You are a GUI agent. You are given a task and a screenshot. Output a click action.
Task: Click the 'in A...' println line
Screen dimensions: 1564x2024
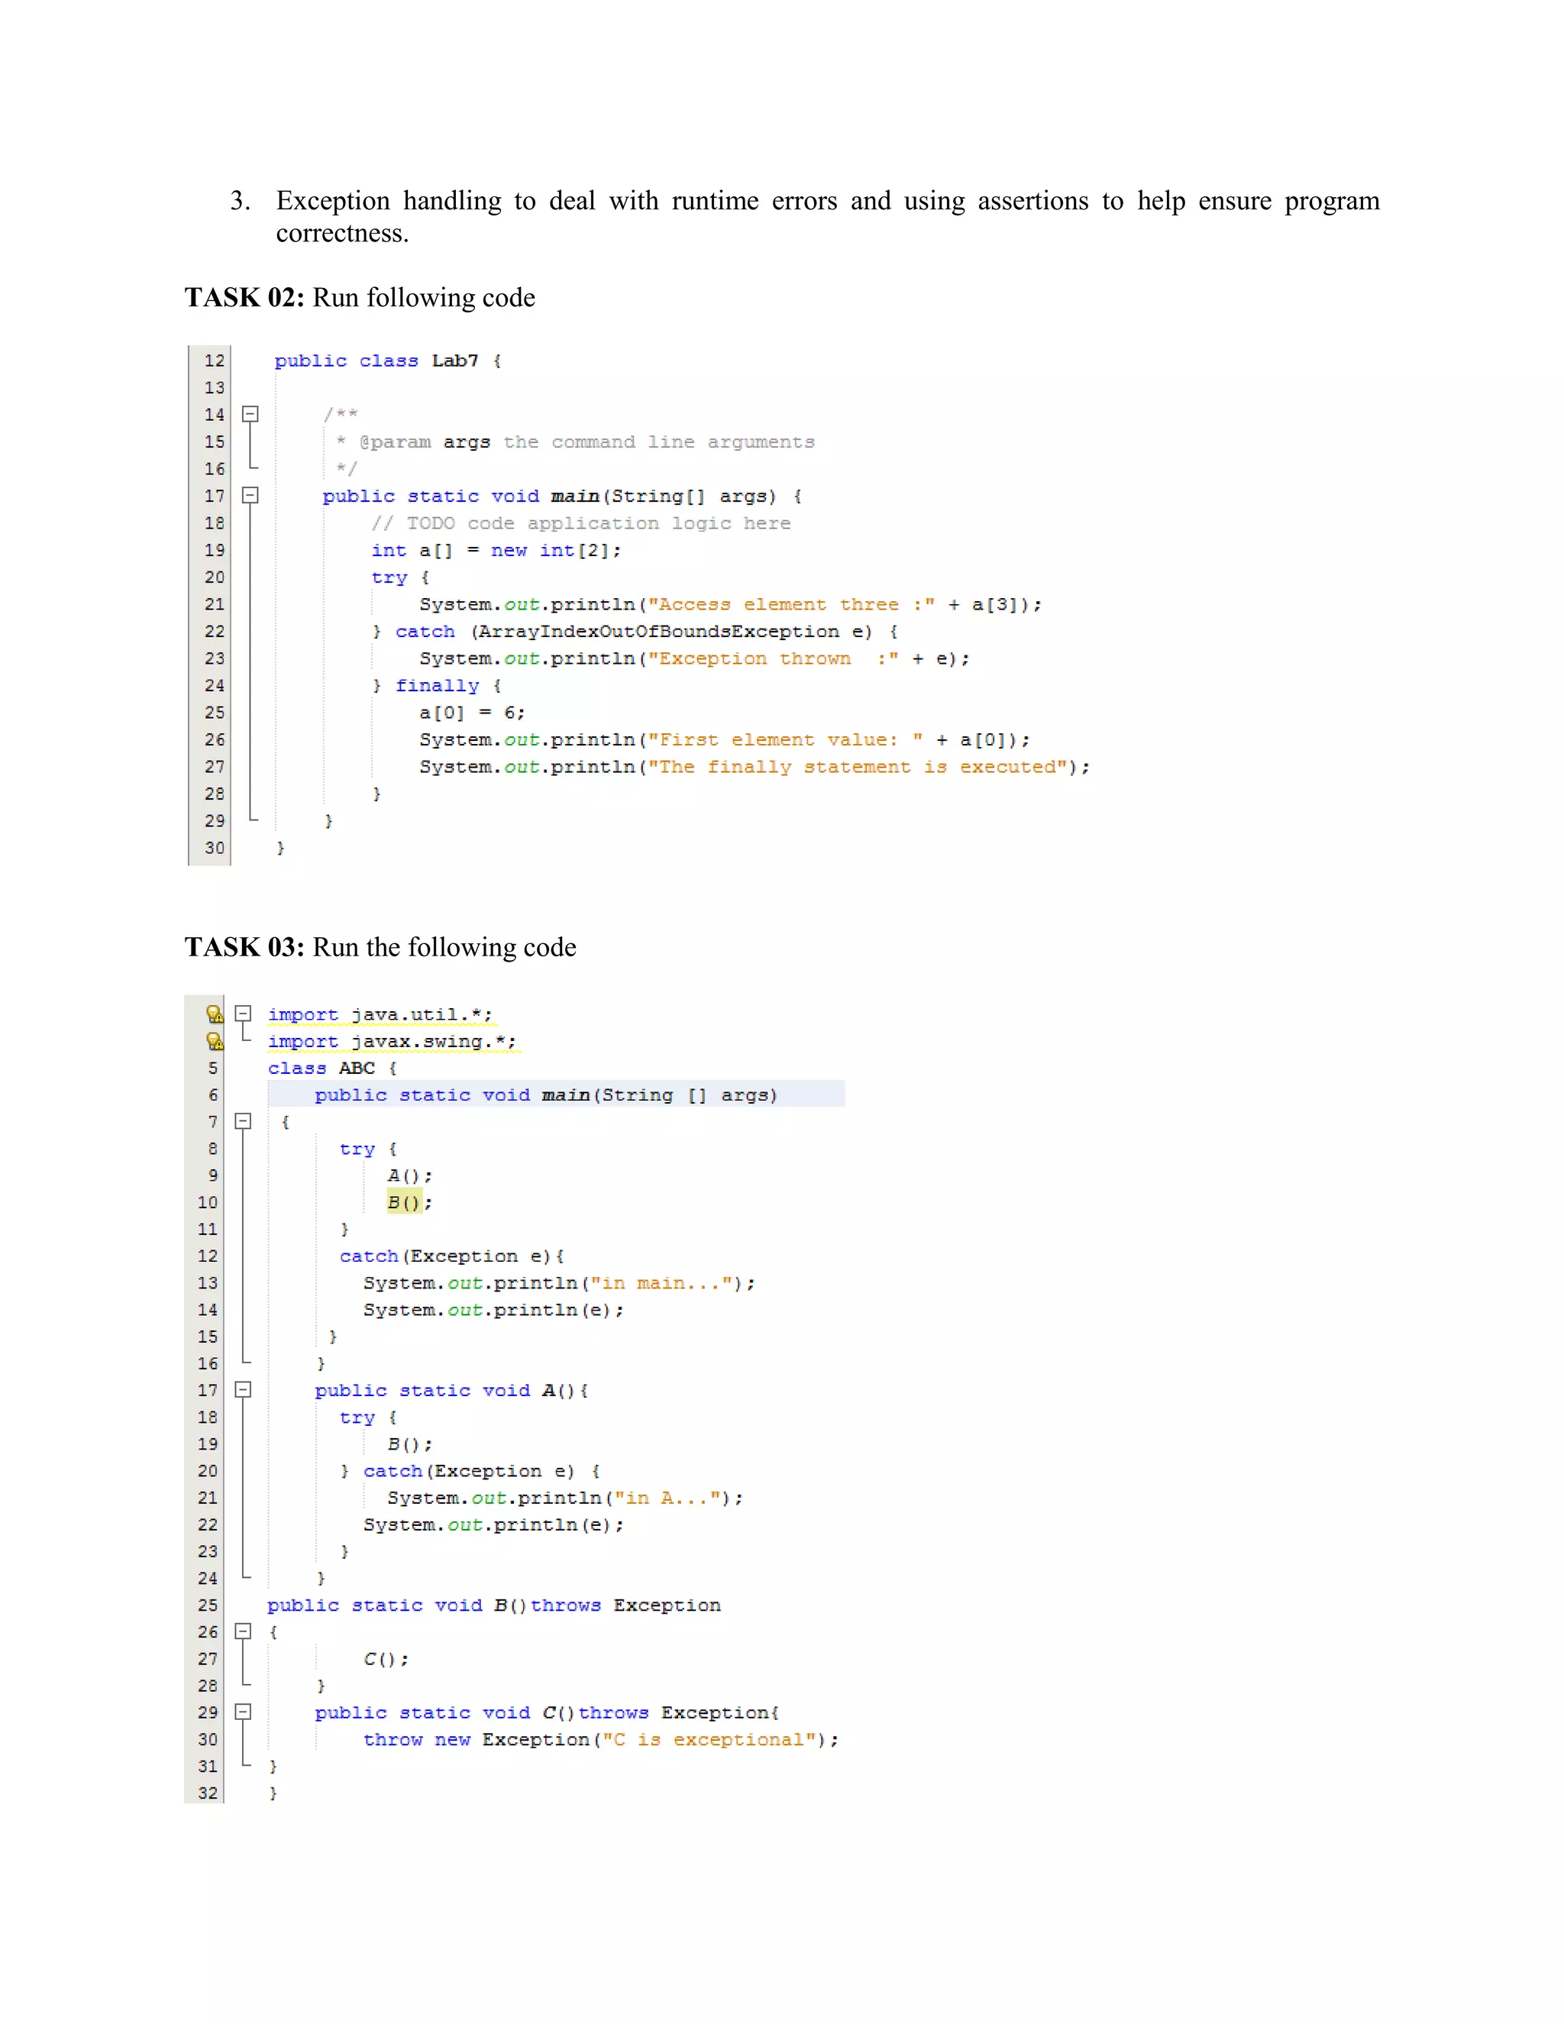point(565,1499)
